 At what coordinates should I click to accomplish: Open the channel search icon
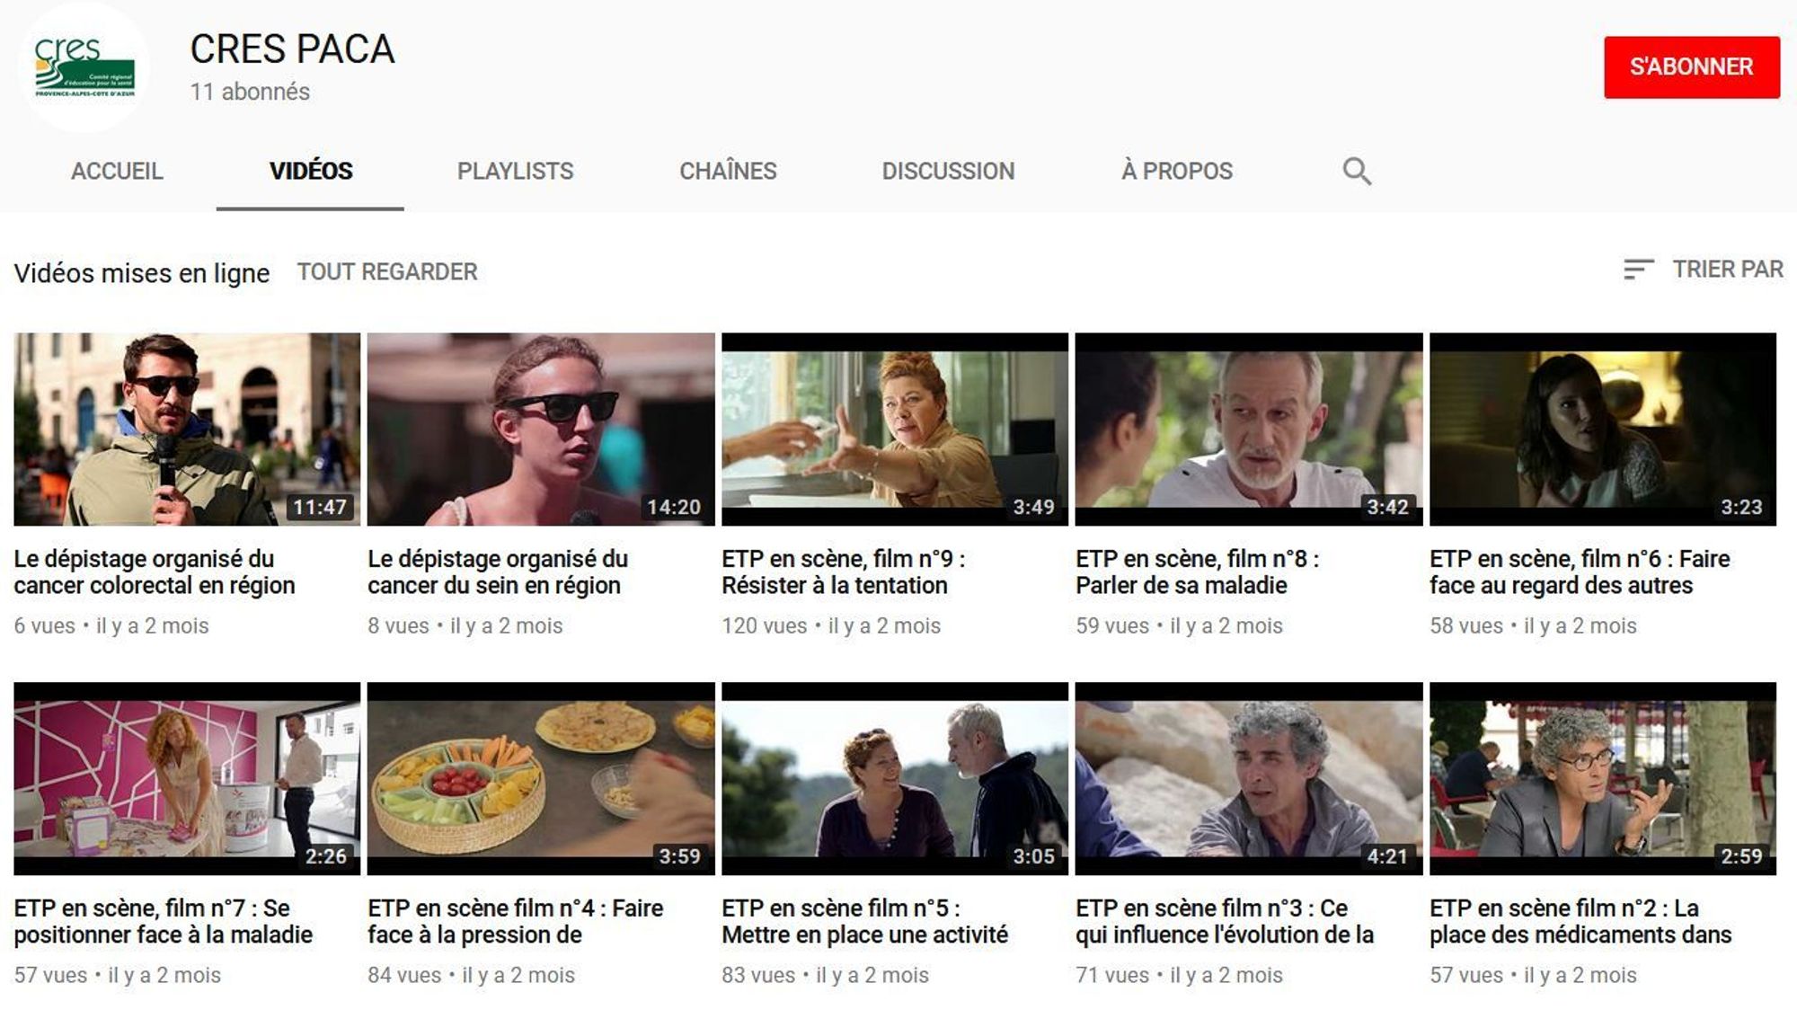(1355, 170)
